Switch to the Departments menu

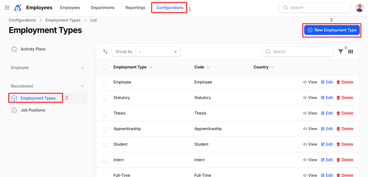pos(103,8)
